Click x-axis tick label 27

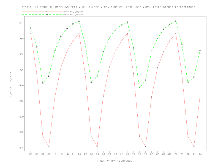(85, 154)
